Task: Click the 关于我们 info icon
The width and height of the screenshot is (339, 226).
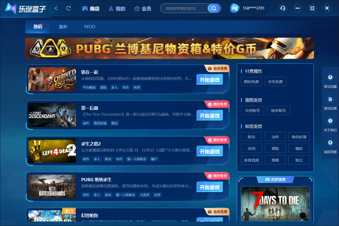Action: 330,121
